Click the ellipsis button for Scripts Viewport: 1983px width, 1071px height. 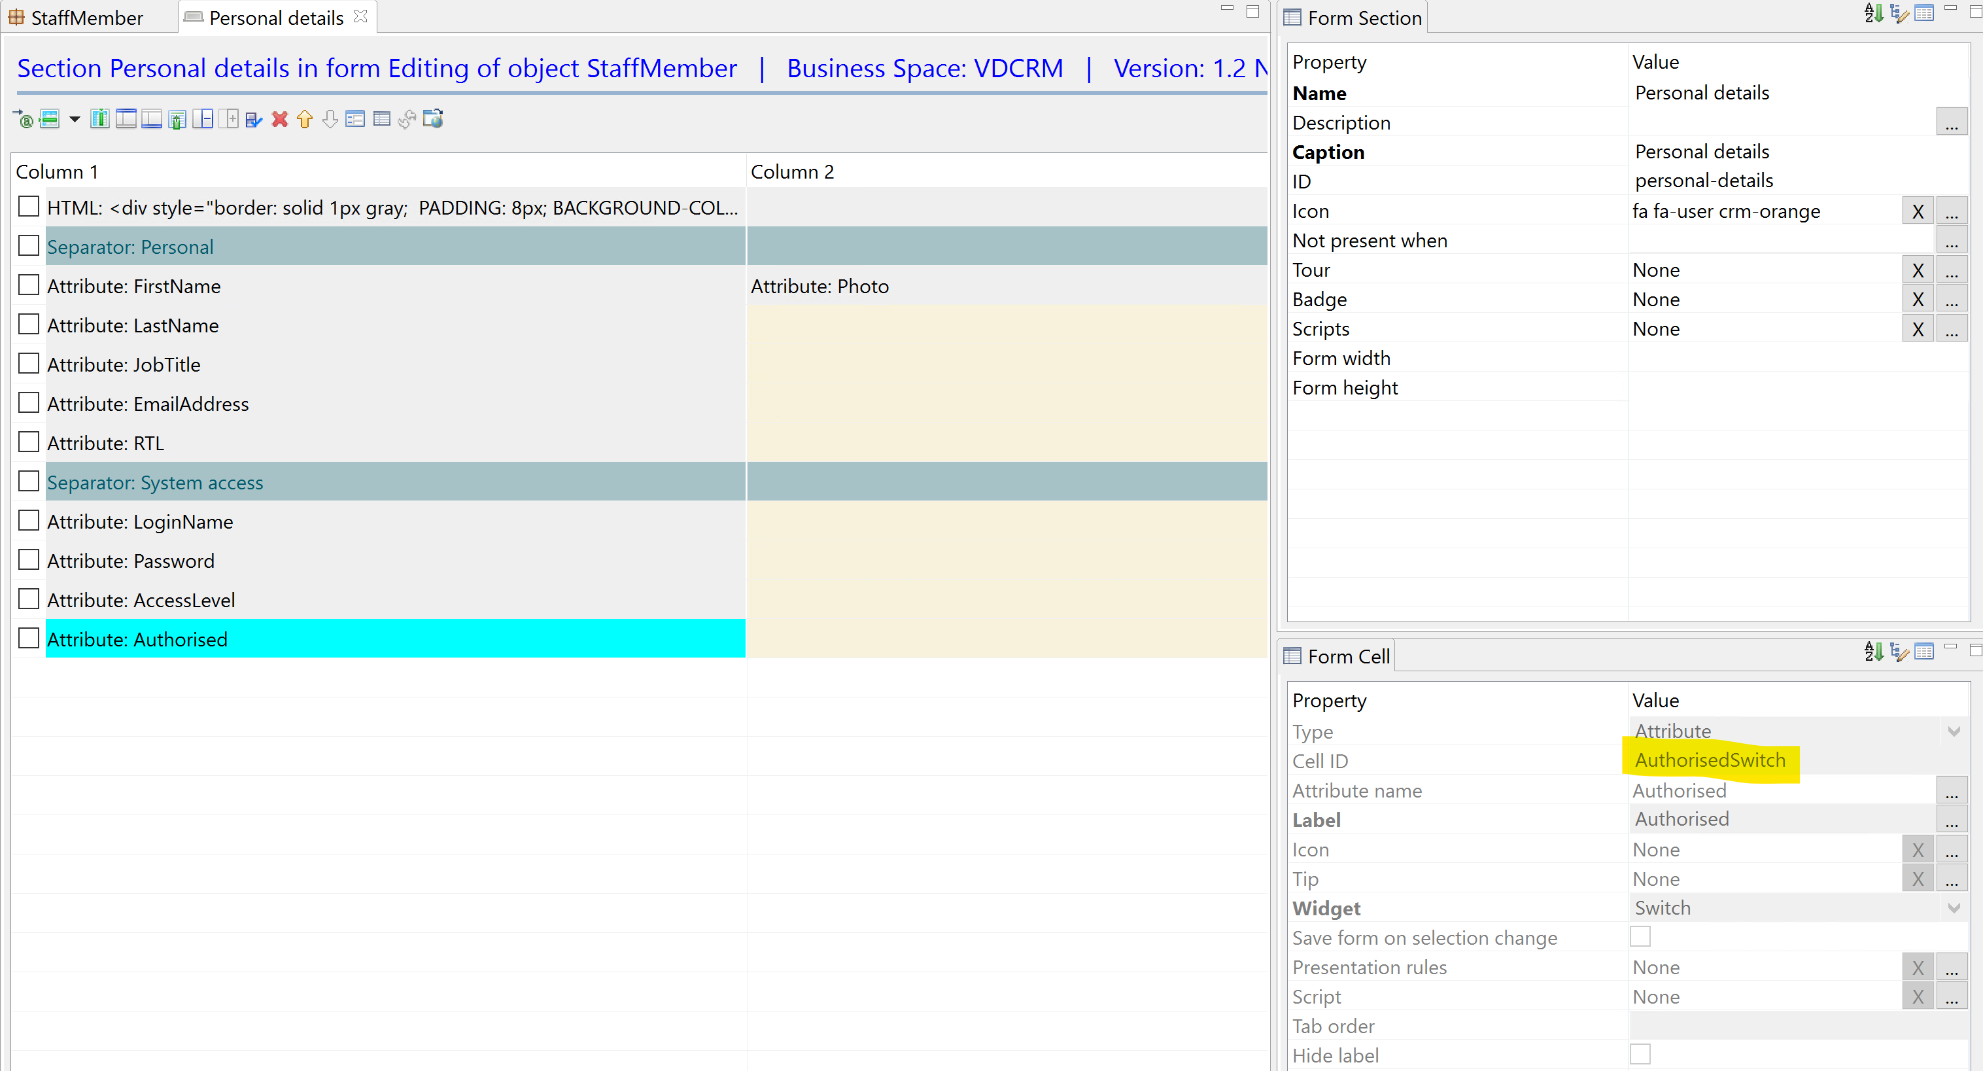click(x=1952, y=330)
